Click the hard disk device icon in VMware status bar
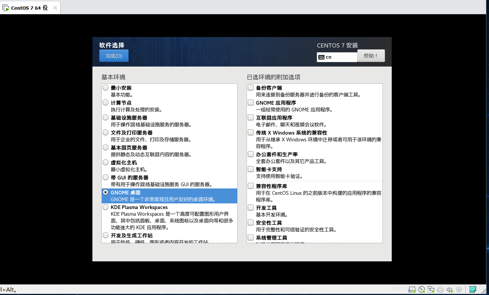The image size is (489, 295). click(412, 289)
